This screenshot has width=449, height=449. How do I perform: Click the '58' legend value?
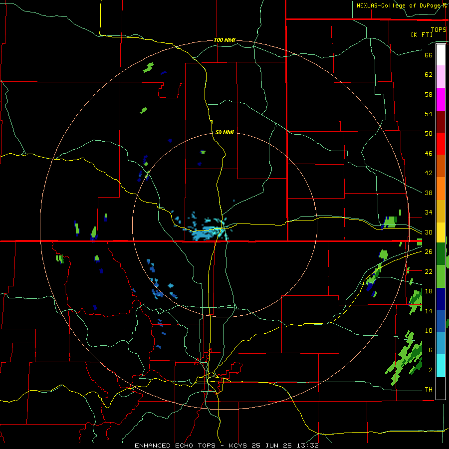point(429,94)
